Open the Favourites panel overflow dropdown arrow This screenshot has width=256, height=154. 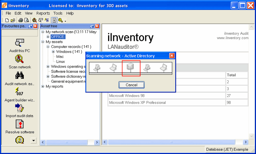pyautogui.click(x=34, y=140)
